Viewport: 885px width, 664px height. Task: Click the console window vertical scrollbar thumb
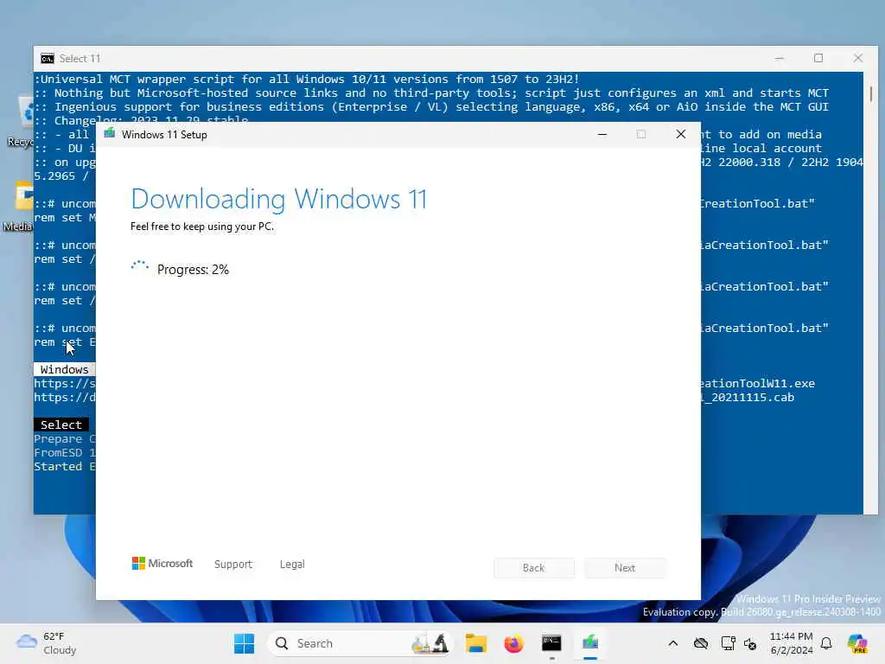click(x=871, y=93)
